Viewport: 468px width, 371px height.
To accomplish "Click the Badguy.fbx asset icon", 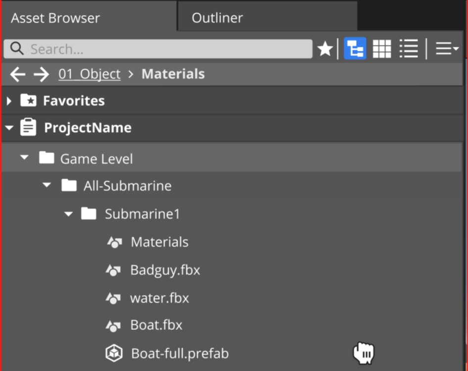I will (x=114, y=270).
